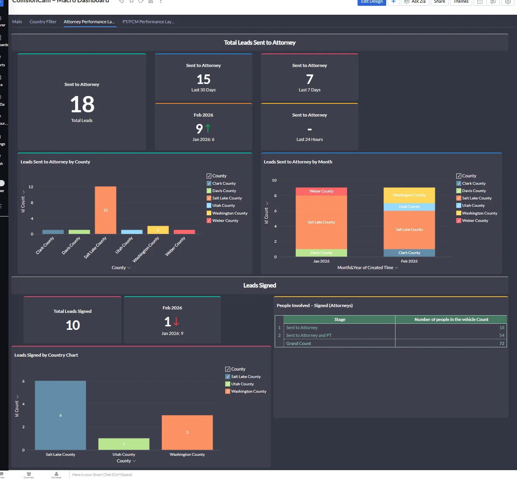The image size is (517, 479).
Task: Open the comments icon in the top bar
Action: coord(493,2)
